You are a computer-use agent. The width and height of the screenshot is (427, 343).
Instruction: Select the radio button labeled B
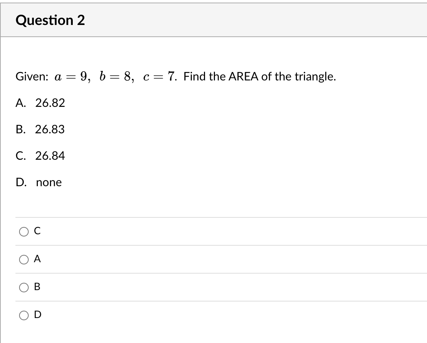coord(24,287)
